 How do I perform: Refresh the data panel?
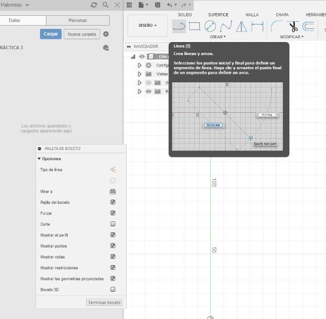tap(94, 5)
